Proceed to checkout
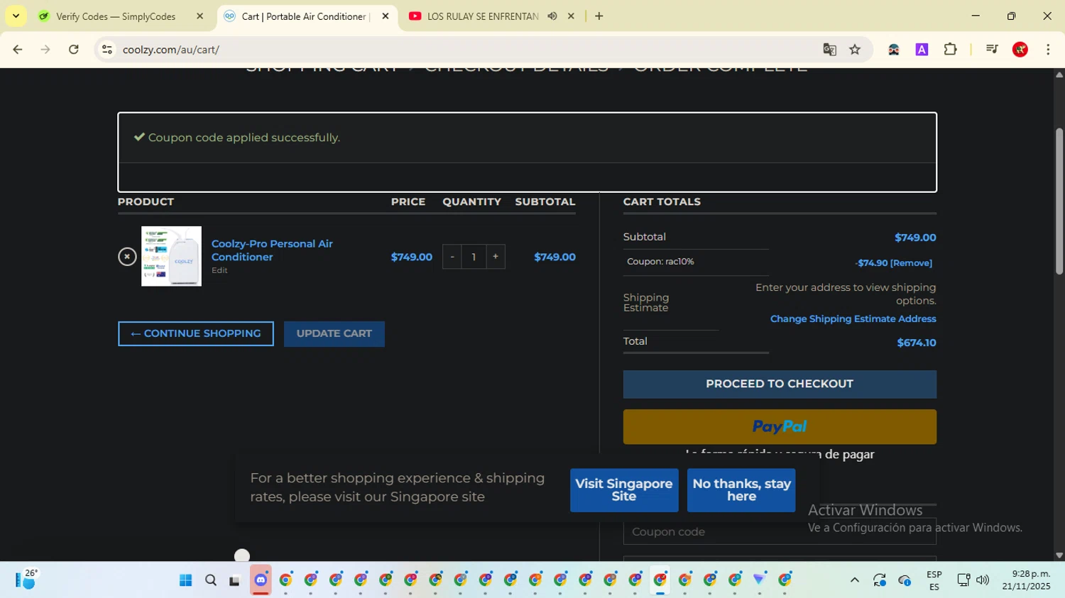The width and height of the screenshot is (1065, 598). [x=780, y=384]
